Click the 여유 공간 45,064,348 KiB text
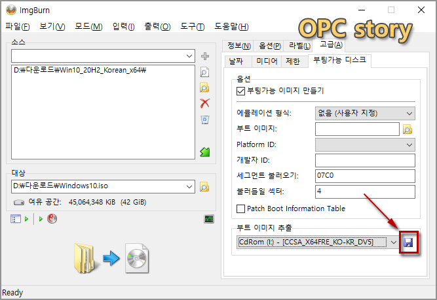 (x=87, y=202)
